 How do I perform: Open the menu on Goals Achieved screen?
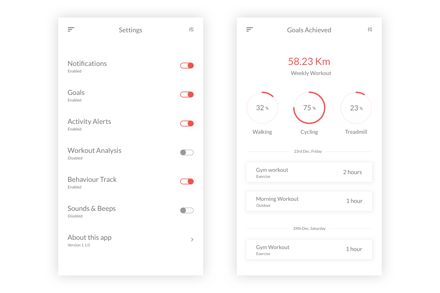pyautogui.click(x=250, y=29)
